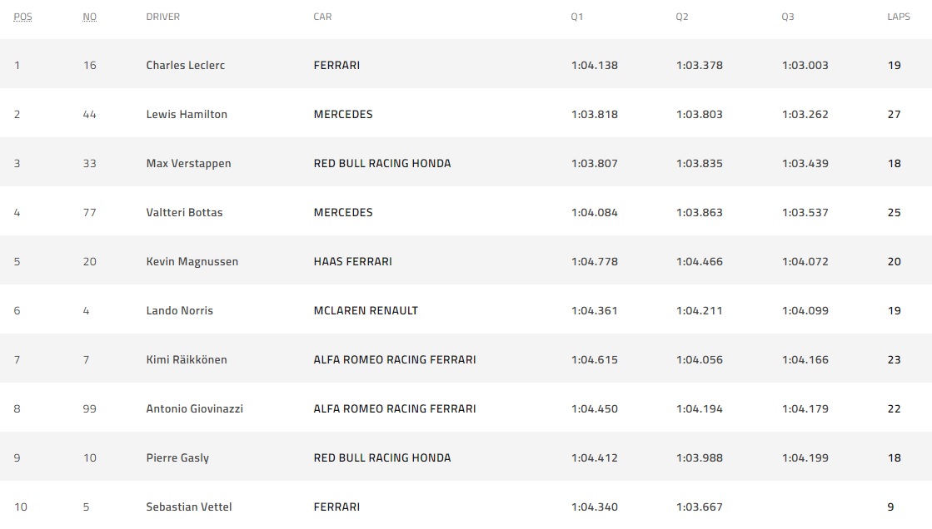Click the POS column header
Viewport: 932px width, 529px height.
point(22,17)
